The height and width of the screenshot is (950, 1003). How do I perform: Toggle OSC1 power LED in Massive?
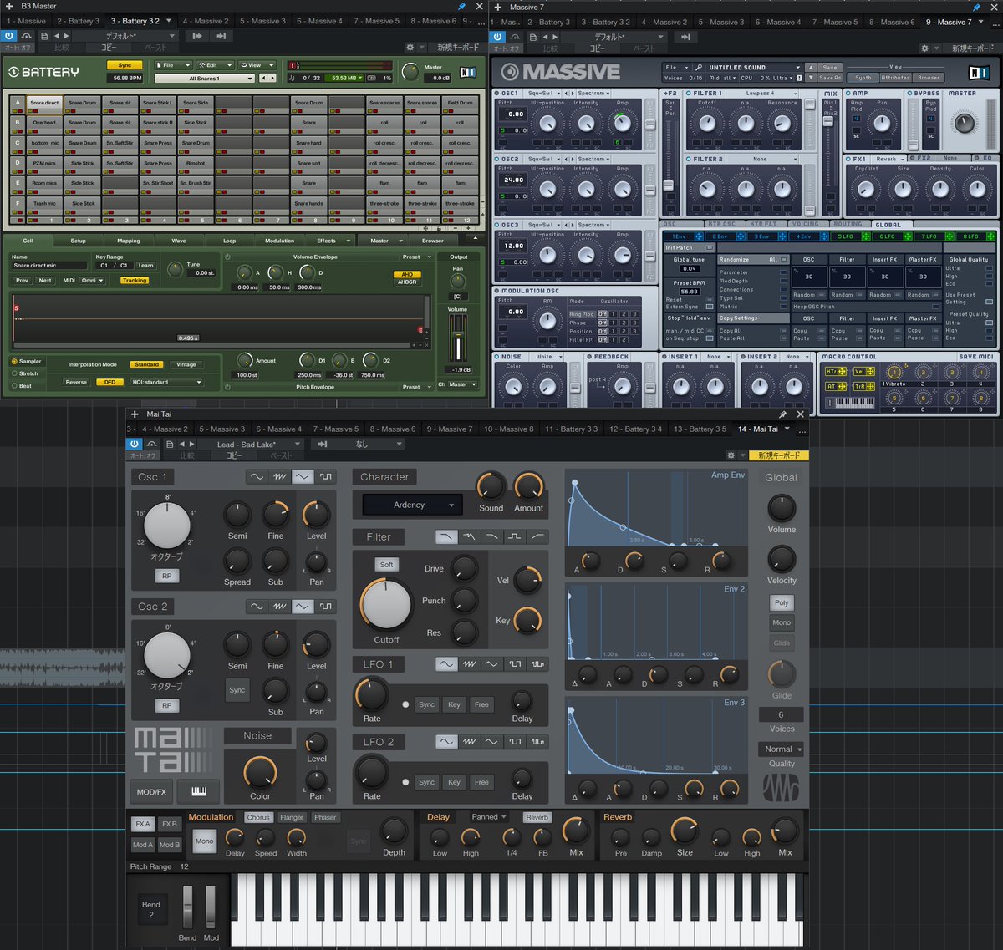496,94
